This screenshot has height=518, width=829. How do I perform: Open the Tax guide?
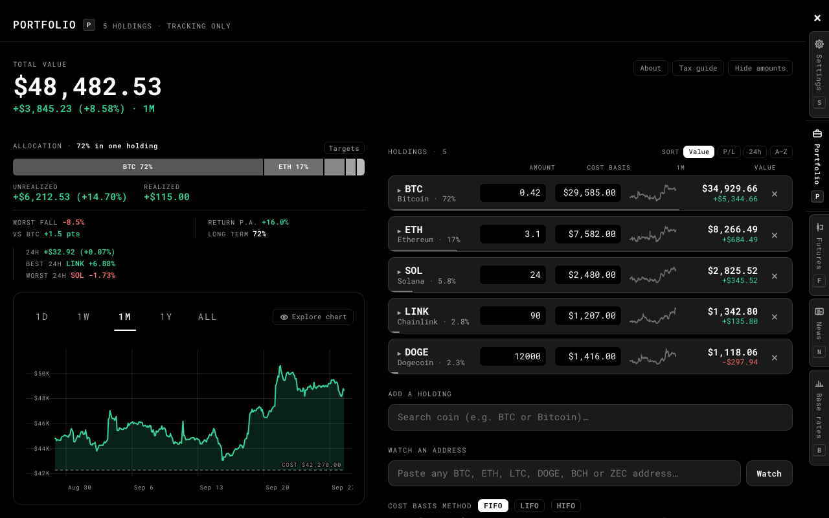[698, 68]
